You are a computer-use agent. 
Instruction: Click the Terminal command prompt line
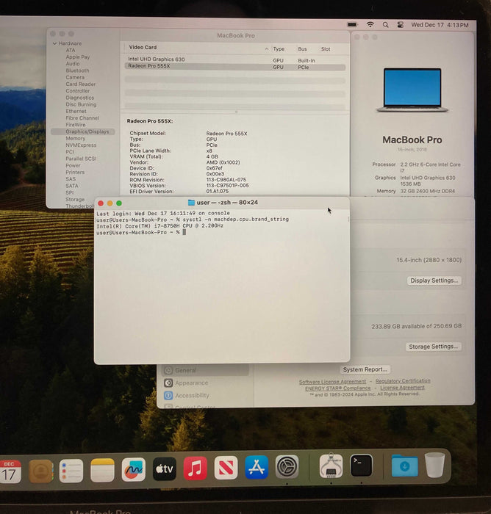(141, 233)
